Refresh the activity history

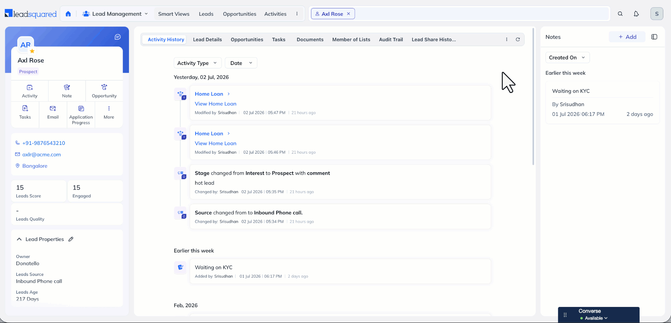coord(518,39)
